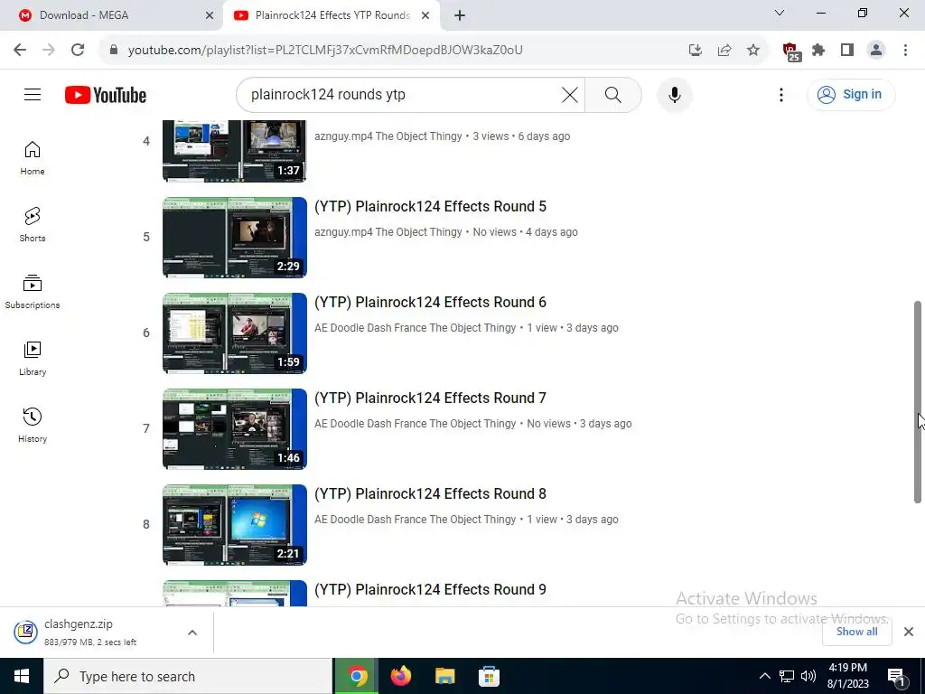Open YouTube settings three-dot menu
The height and width of the screenshot is (694, 925).
pyautogui.click(x=781, y=94)
